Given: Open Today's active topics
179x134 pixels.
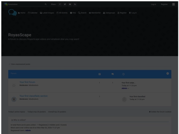Looking at the screenshot, I should (17, 112).
